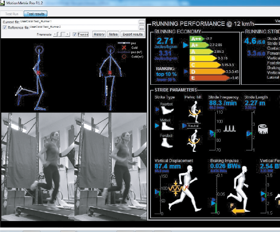The height and width of the screenshot is (232, 280).
Task: Uncheck the Reference file checkbox
Action: pyautogui.click(x=4, y=27)
